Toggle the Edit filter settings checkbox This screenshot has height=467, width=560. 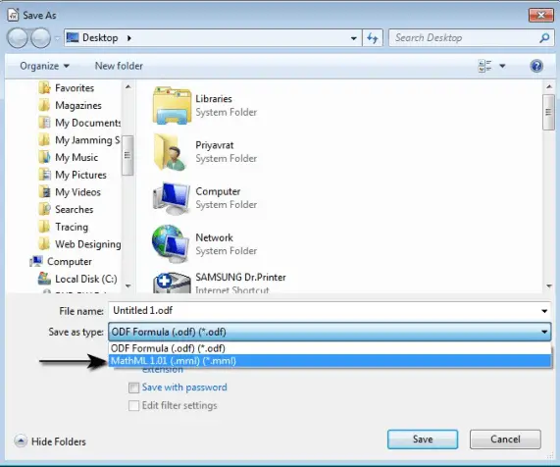[133, 406]
